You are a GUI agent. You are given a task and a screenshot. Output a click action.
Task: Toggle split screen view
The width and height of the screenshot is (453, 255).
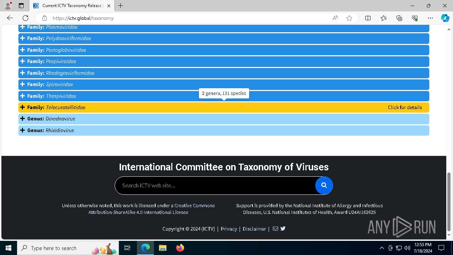coord(368,18)
